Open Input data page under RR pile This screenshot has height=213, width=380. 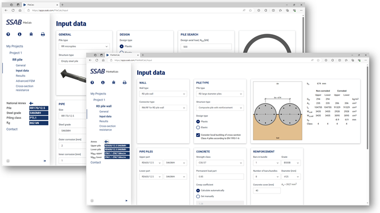22,70
